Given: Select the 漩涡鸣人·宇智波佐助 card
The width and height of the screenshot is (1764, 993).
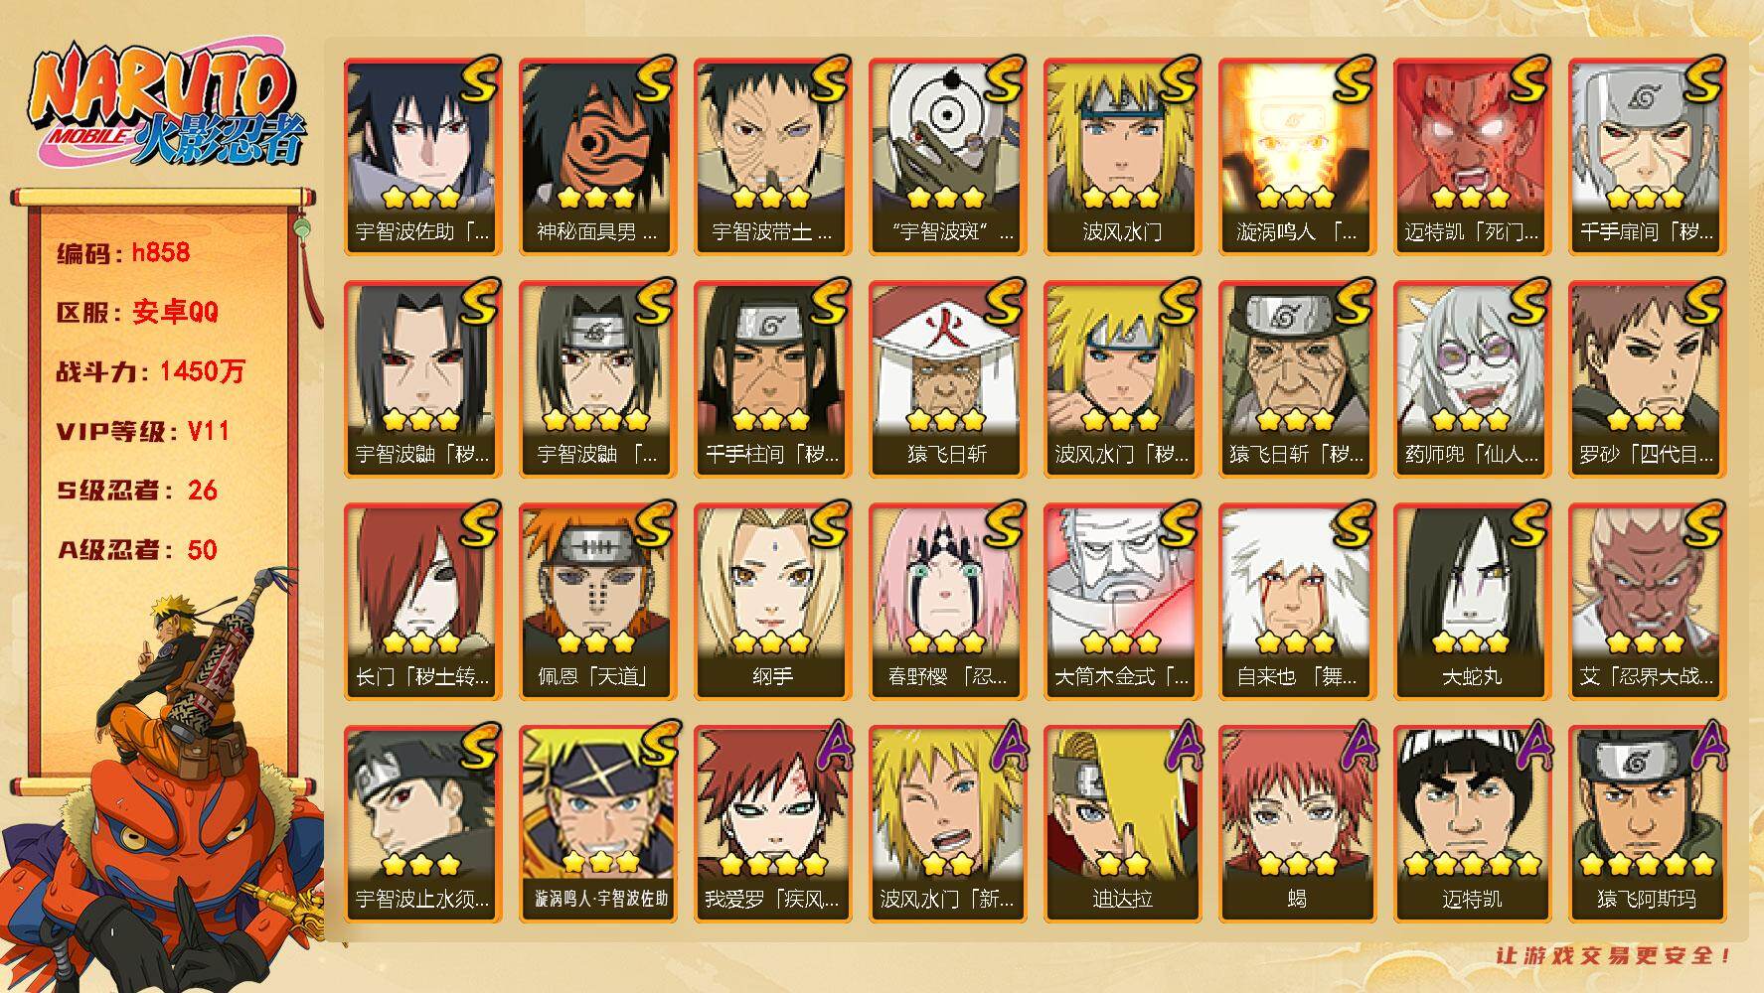Looking at the screenshot, I should [597, 824].
